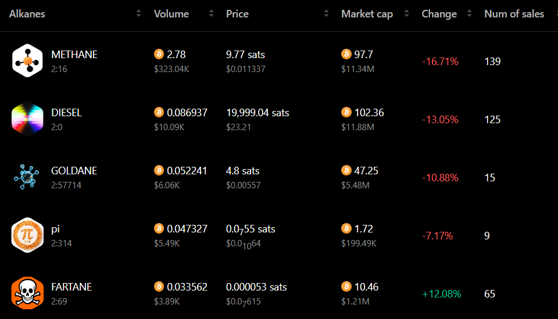Screen dimensions: 558x319
Task: Click FARTANE market cap $1.21M
Action: pos(355,301)
